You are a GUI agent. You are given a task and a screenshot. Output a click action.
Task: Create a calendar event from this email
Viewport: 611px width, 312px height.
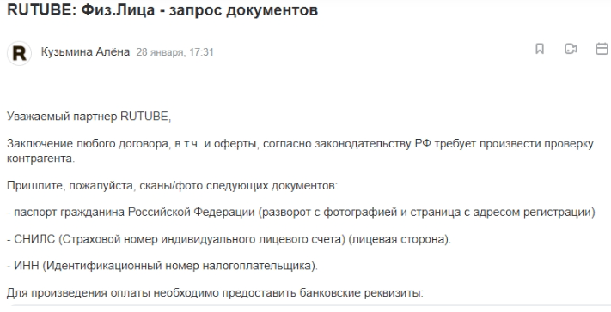pyautogui.click(x=602, y=49)
